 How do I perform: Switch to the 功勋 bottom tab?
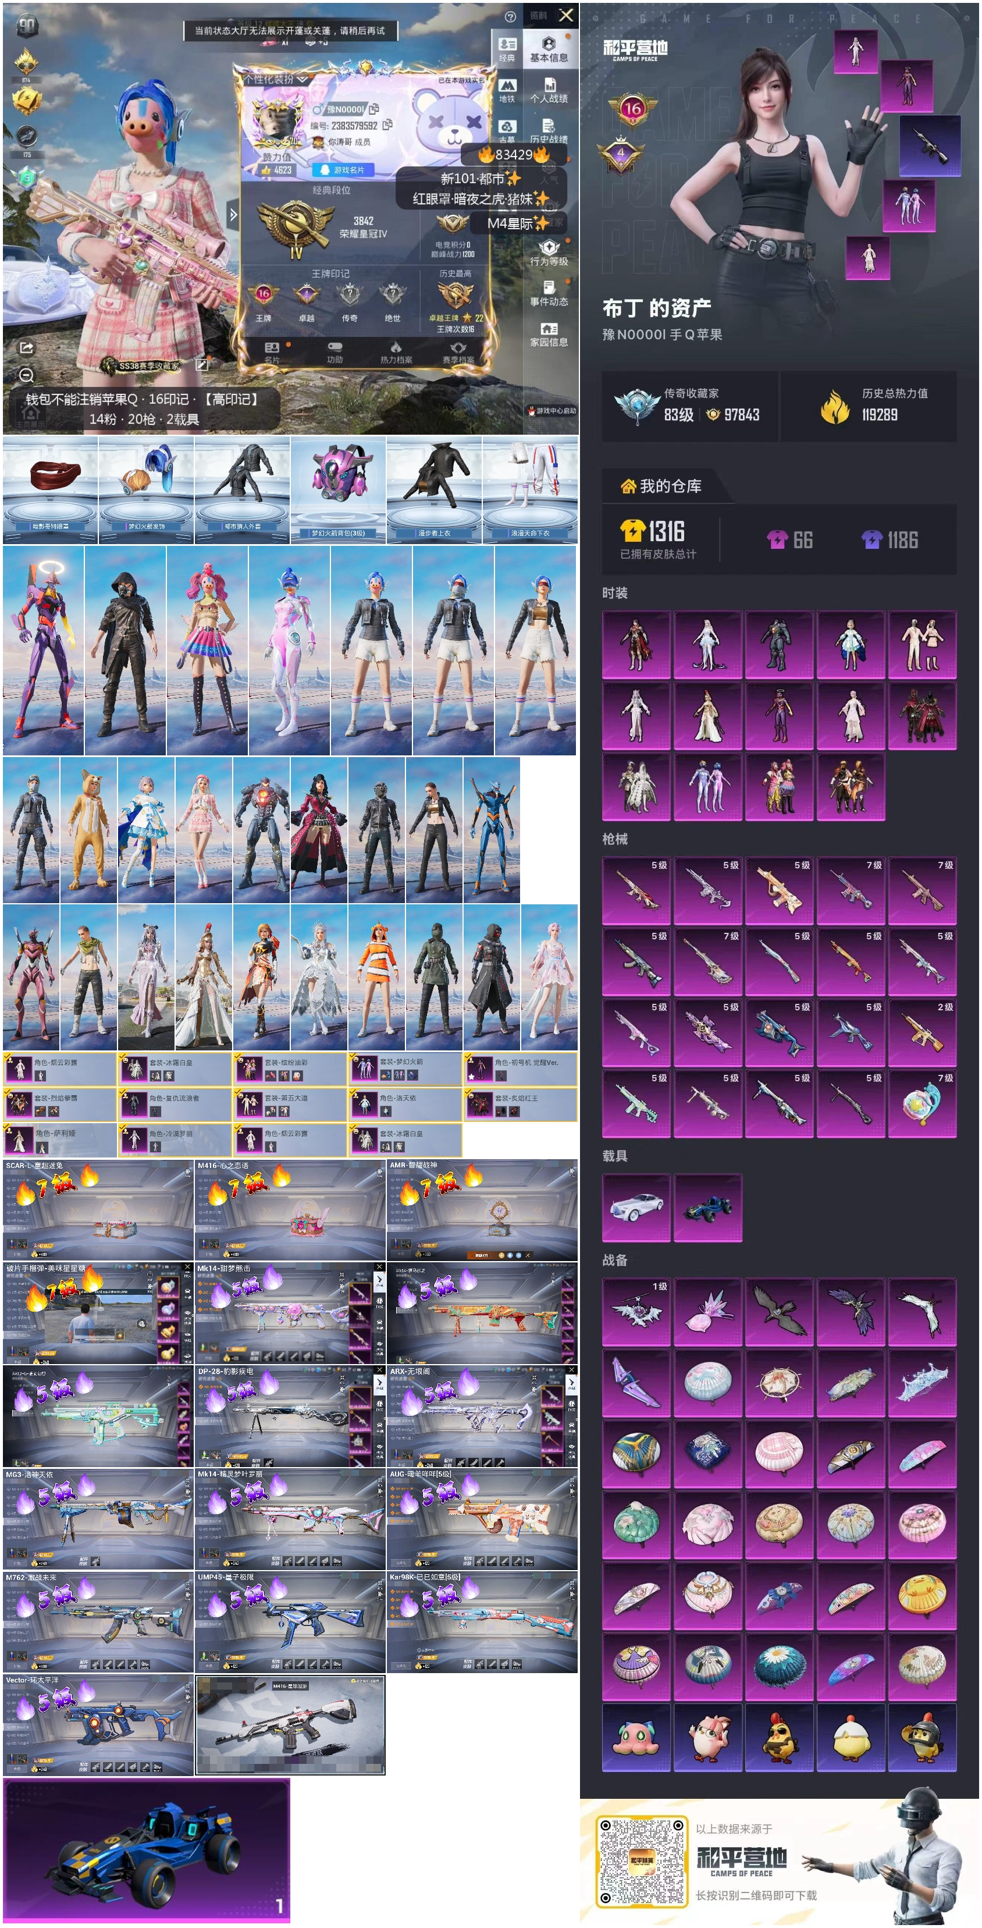coord(335,353)
